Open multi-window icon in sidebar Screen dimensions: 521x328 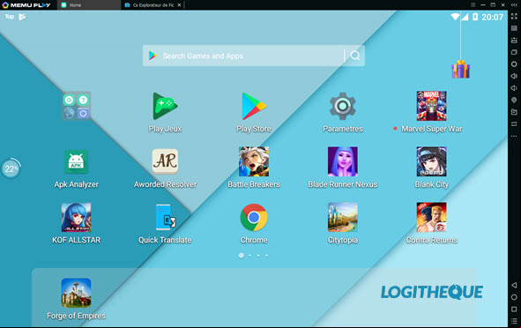click(514, 52)
